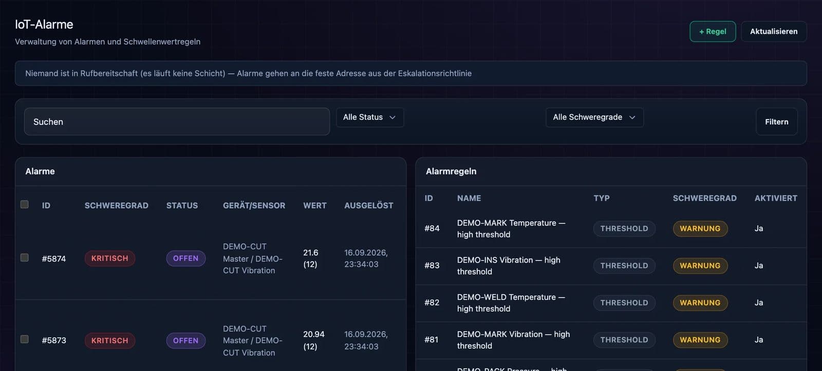Click the Ja value for rule #84
822x371 pixels.
pyautogui.click(x=759, y=229)
